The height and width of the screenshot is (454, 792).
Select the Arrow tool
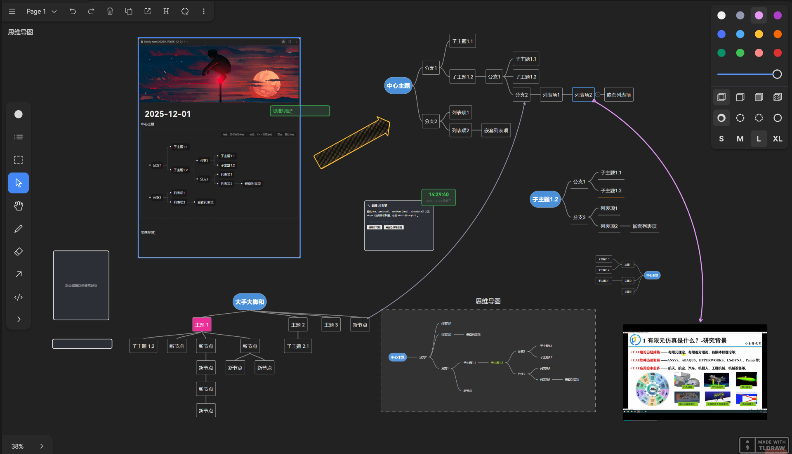pos(19,274)
